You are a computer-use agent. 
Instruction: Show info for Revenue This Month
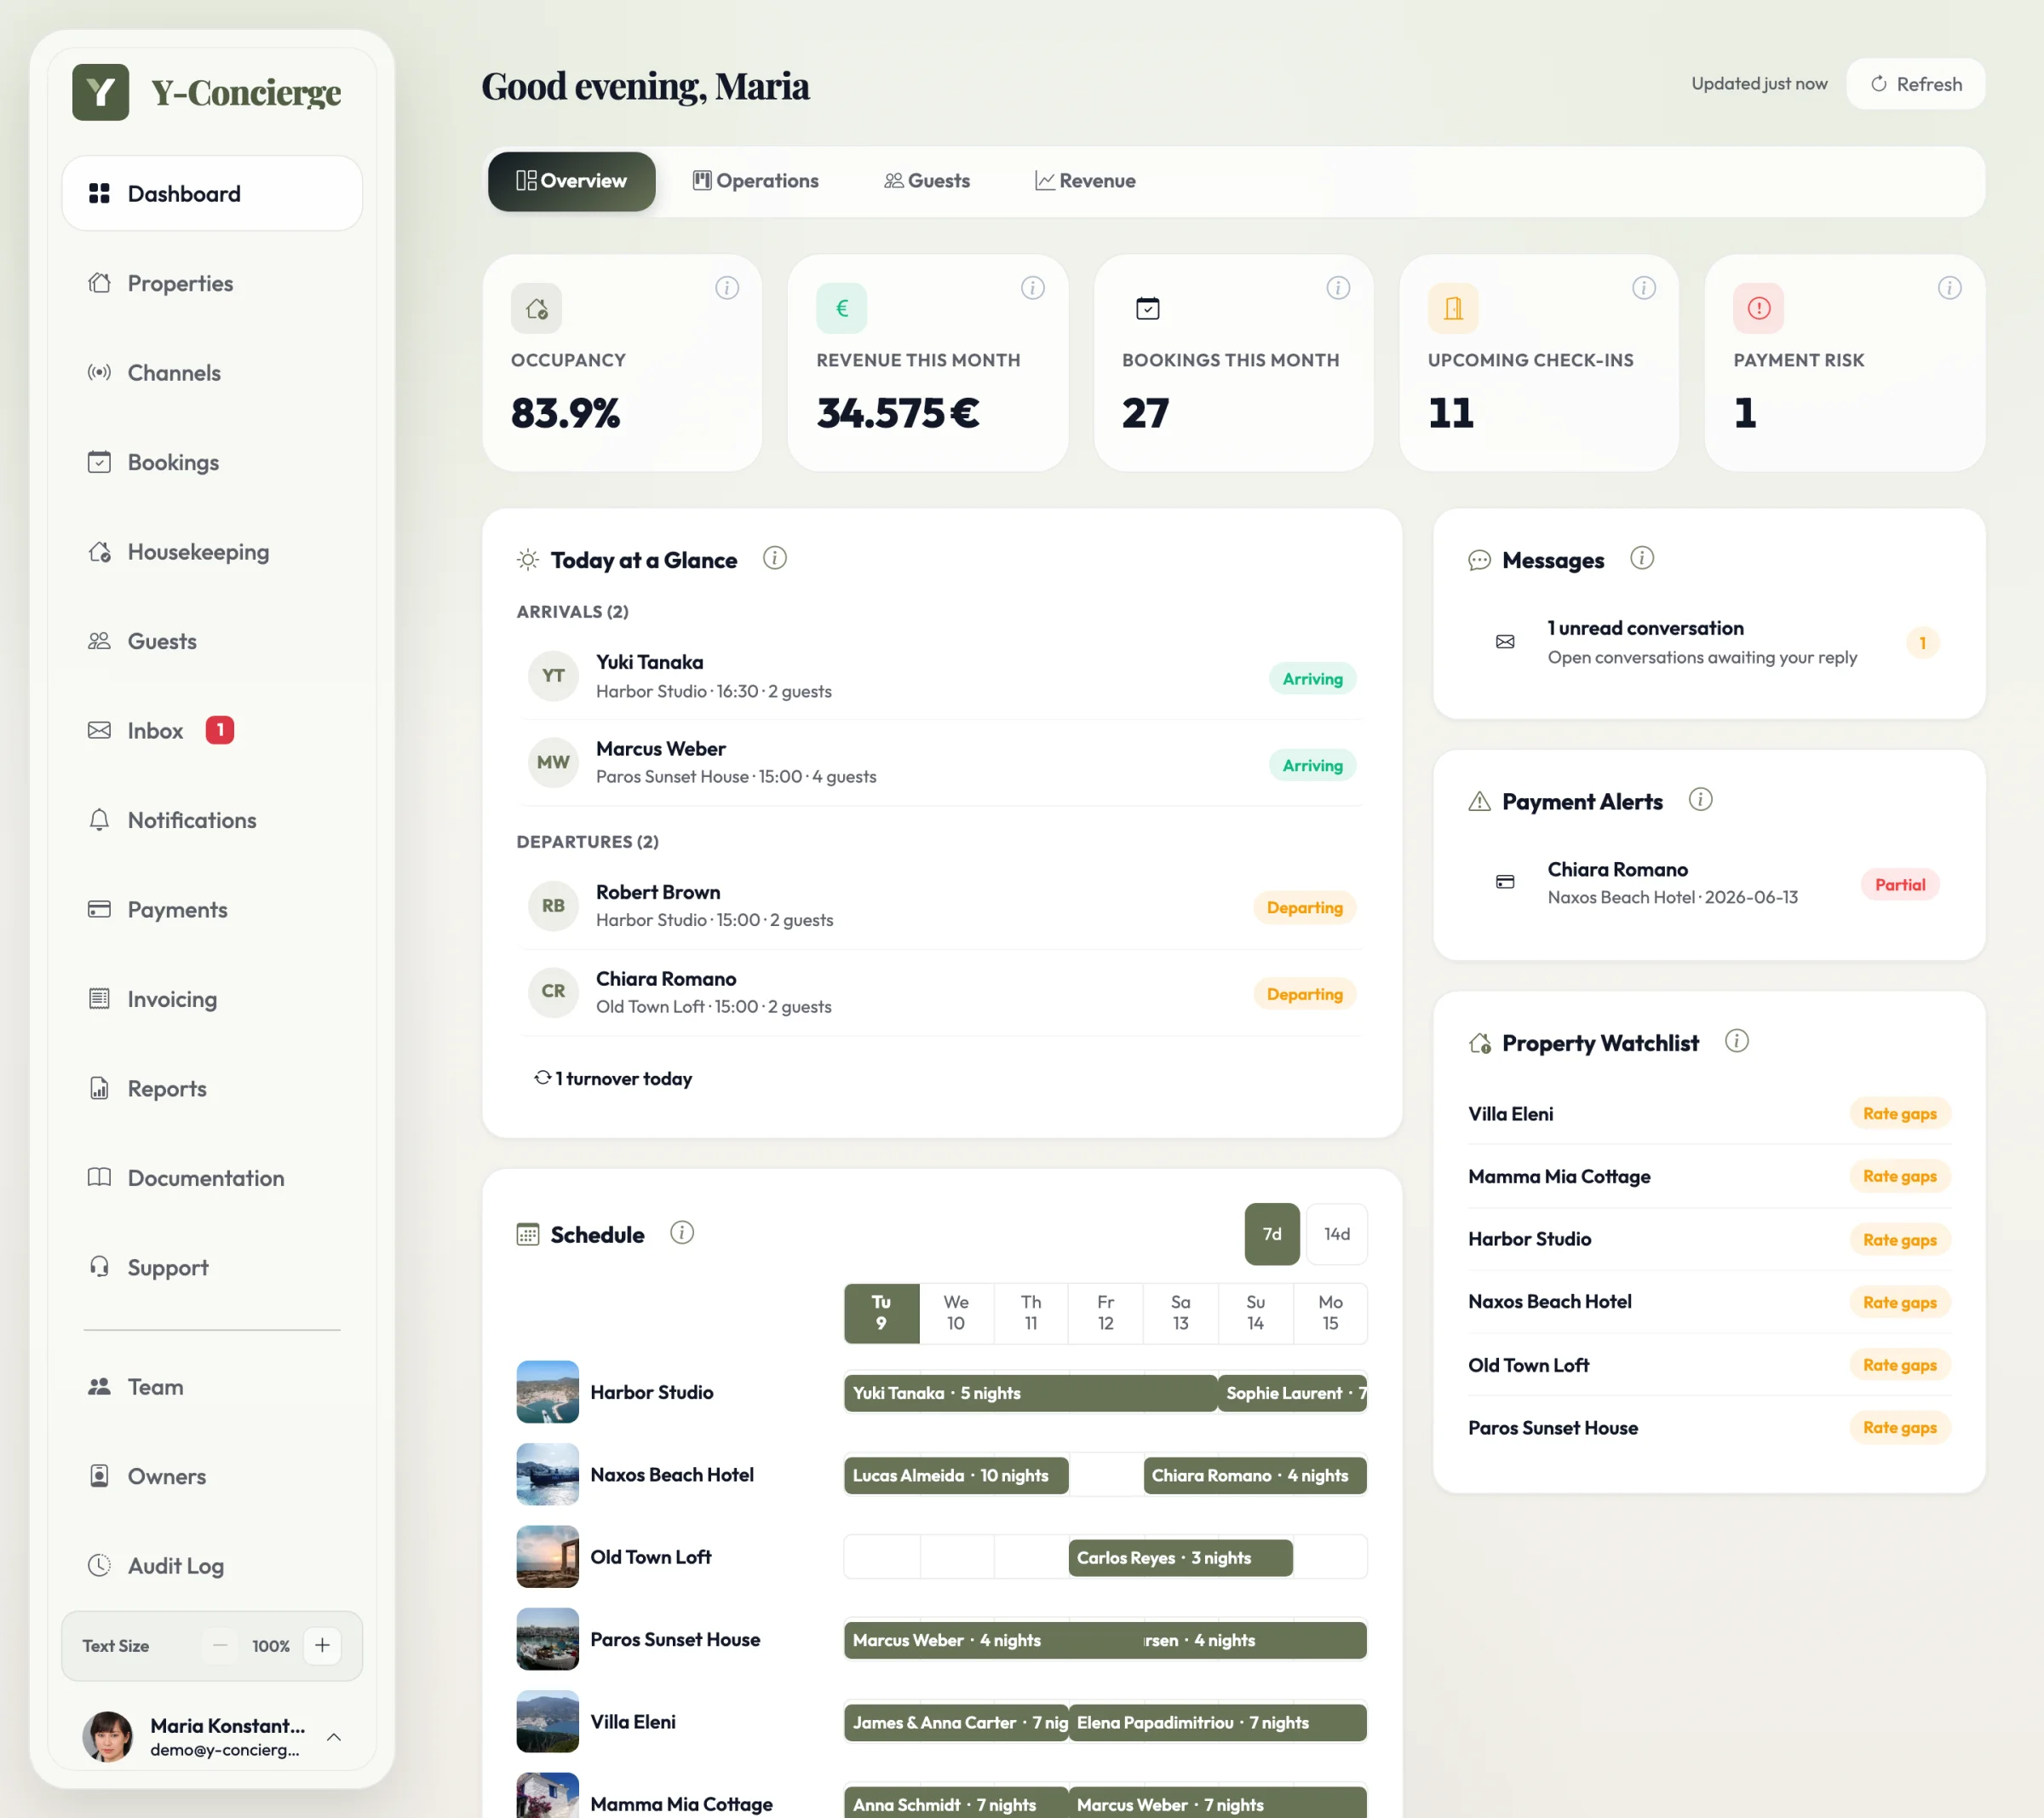coord(1033,288)
